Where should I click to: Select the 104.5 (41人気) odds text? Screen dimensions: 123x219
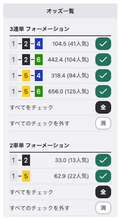(x=70, y=44)
